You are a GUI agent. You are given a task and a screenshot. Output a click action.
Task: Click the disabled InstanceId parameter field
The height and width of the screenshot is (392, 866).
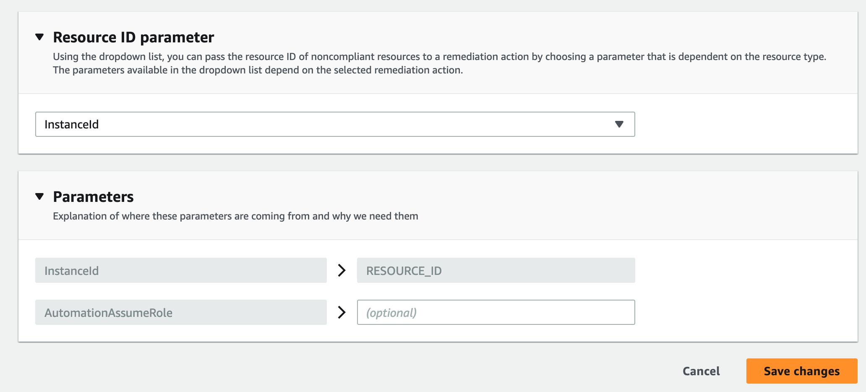coord(180,270)
